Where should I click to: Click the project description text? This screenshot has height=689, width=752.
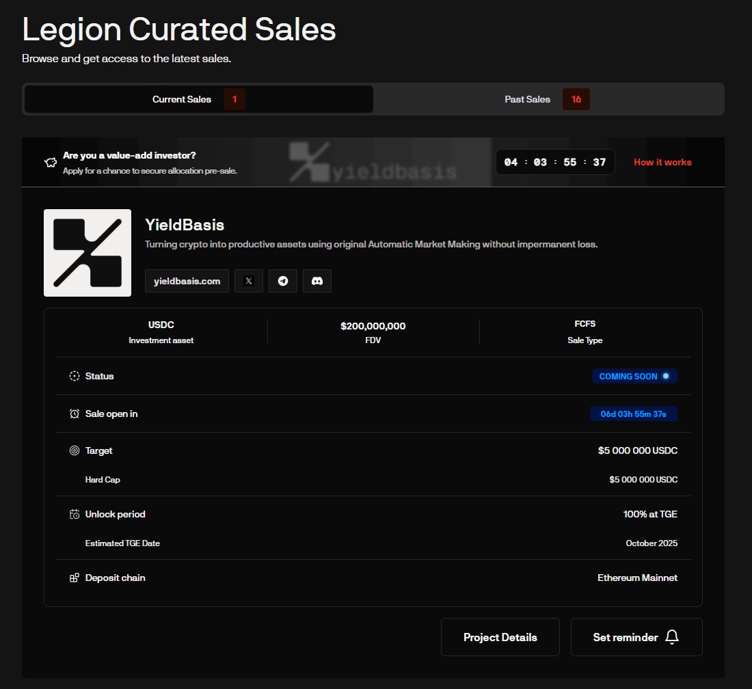click(371, 245)
